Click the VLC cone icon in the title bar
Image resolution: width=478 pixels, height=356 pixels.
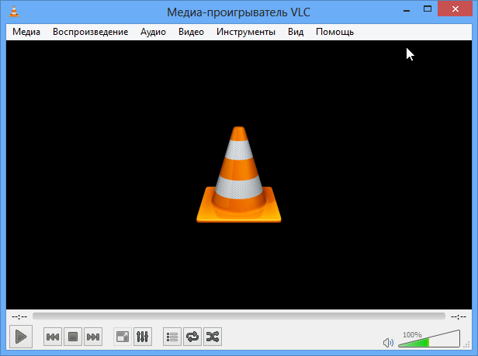[x=14, y=12]
